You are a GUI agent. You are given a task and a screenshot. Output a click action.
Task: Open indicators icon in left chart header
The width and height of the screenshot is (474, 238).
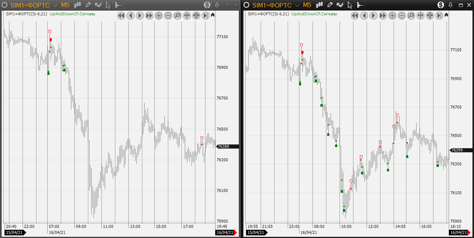click(98, 5)
